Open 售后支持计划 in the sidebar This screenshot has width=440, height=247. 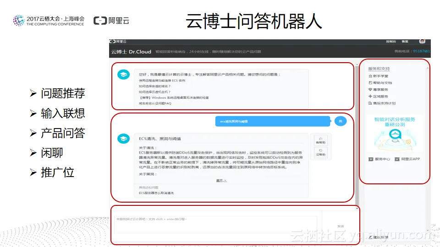(384, 103)
